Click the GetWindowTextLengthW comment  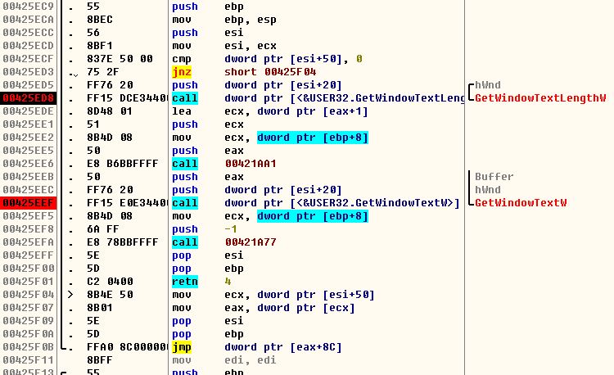[x=540, y=98]
